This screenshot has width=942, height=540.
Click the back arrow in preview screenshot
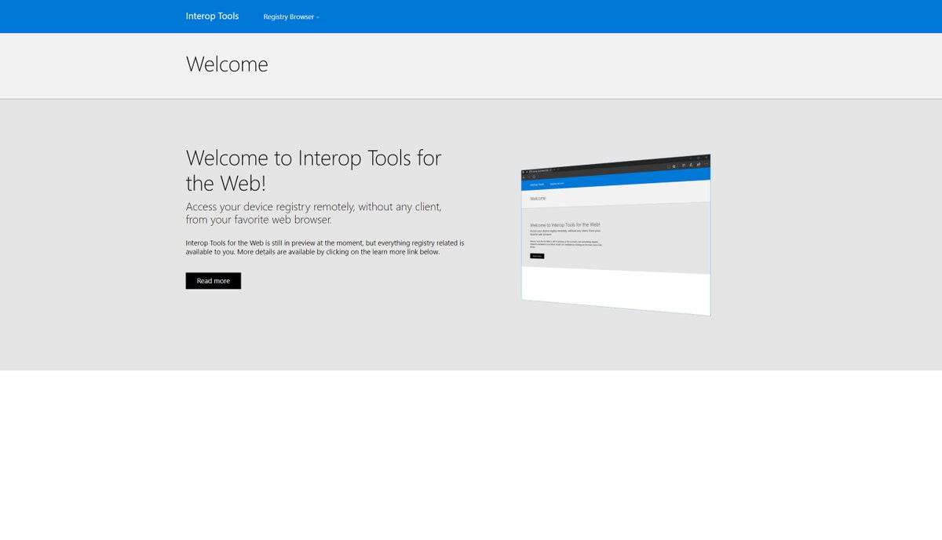[524, 177]
